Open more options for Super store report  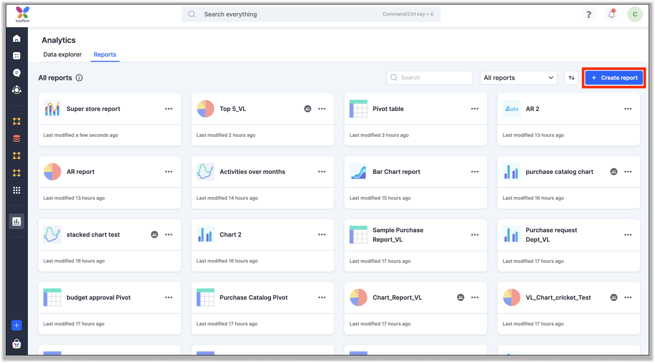tap(169, 109)
